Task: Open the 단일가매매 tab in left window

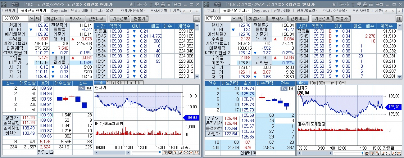Action: point(80,11)
